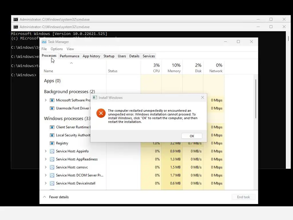Viewport: 293px width, 220px height.
Task: Click the Service Host: DCOM Server gear icon
Action: (52, 175)
